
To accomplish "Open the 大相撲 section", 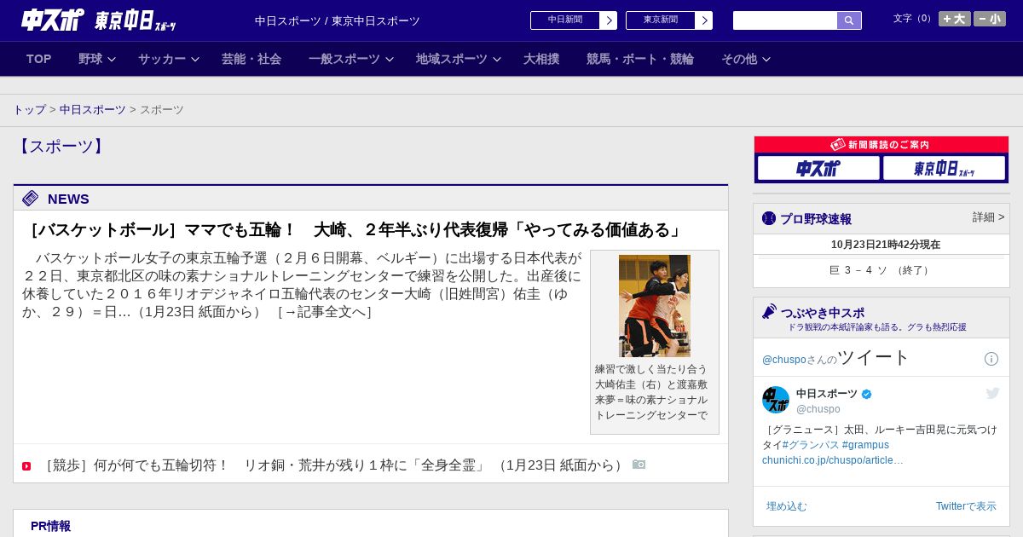I will click(541, 59).
